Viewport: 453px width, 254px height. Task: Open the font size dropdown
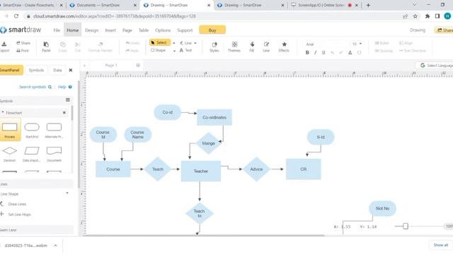360,44
